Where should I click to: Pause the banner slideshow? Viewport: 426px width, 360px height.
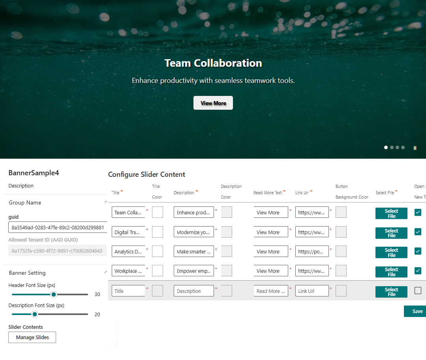click(x=415, y=148)
